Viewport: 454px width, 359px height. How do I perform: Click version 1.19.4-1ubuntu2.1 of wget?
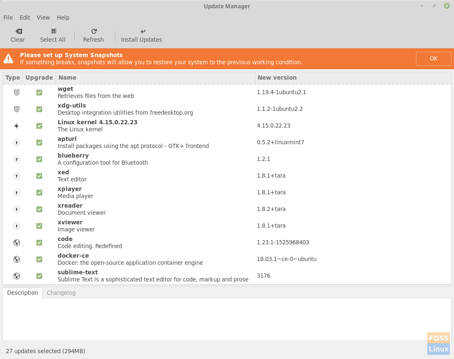tap(282, 93)
